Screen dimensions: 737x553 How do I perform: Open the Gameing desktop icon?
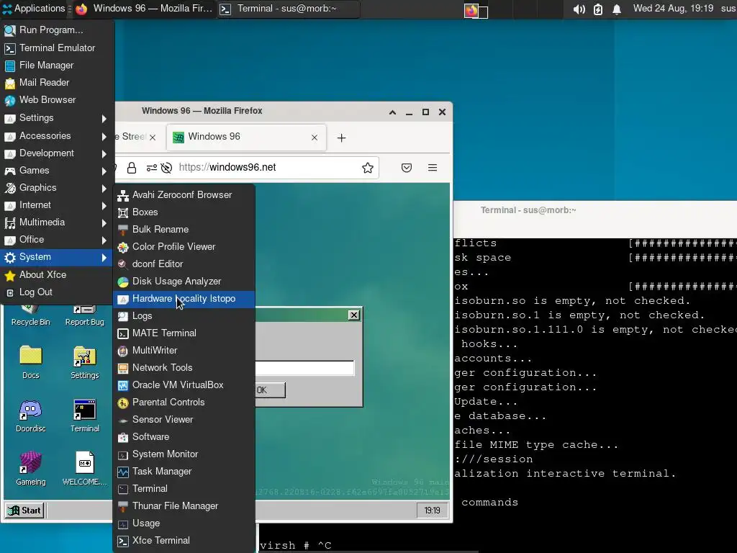(30, 469)
